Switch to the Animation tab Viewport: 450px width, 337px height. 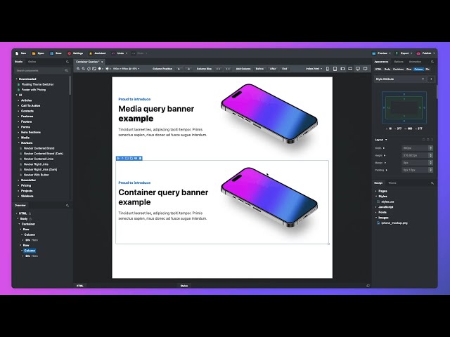(415, 62)
